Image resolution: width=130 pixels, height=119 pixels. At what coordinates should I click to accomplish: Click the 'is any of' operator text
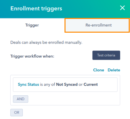point(48,84)
